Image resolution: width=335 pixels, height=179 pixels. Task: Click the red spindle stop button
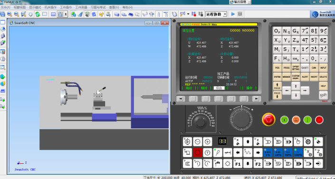[197, 152]
